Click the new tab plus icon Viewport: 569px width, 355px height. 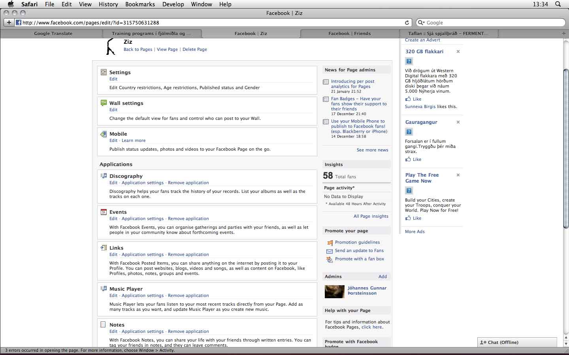point(564,34)
